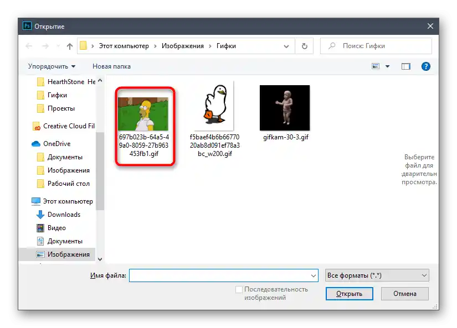
Task: Change view mode icon
Action: 376,66
